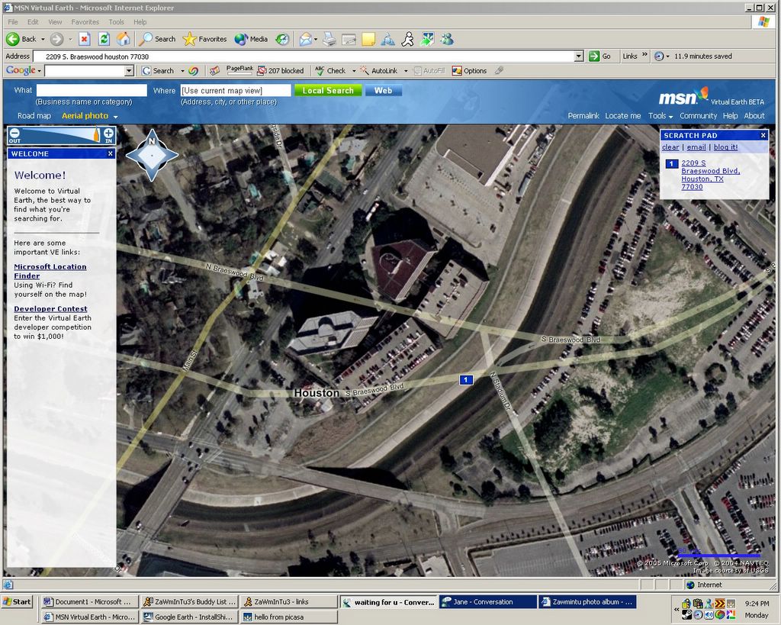Image resolution: width=781 pixels, height=625 pixels.
Task: Open the View menu
Action: coord(55,22)
